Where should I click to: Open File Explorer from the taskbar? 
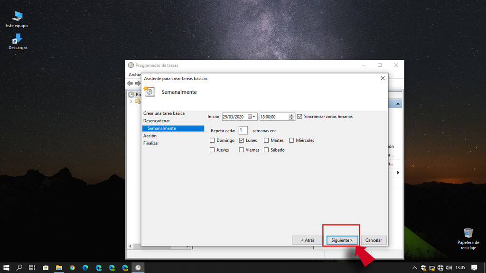pyautogui.click(x=59, y=268)
